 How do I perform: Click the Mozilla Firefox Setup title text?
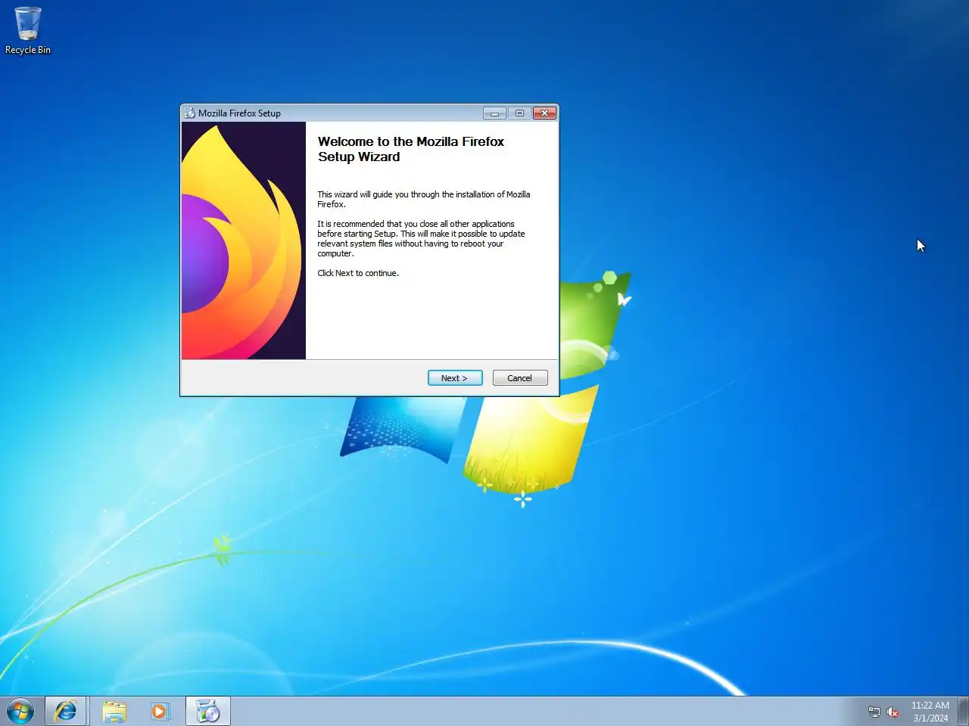pos(239,113)
